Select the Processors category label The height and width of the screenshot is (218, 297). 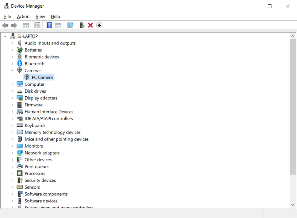35,173
